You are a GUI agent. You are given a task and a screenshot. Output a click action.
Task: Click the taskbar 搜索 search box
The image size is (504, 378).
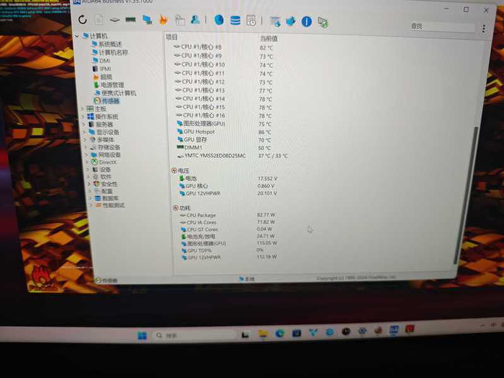click(x=193, y=335)
